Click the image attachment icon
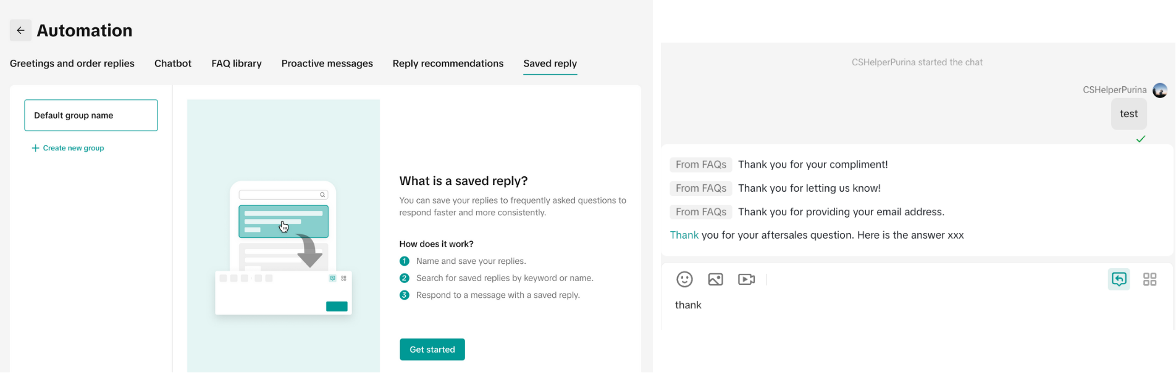 (x=715, y=279)
